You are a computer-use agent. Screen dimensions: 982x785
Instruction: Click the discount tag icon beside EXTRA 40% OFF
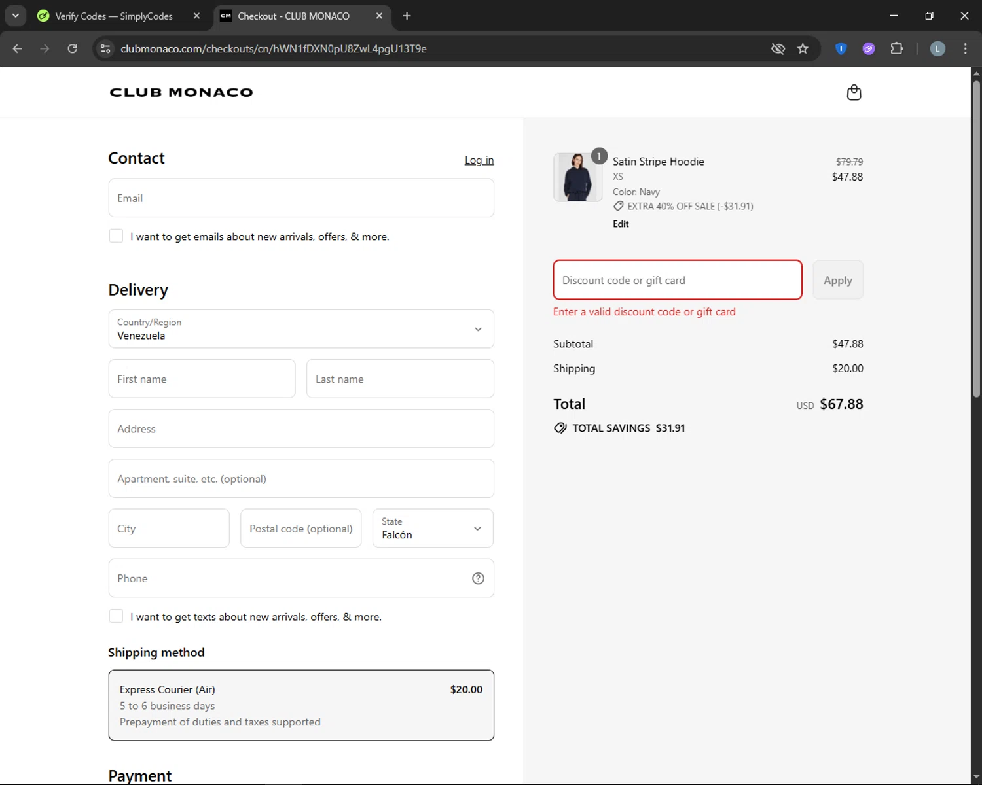(618, 206)
